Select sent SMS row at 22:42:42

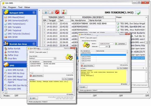pos(93,30)
